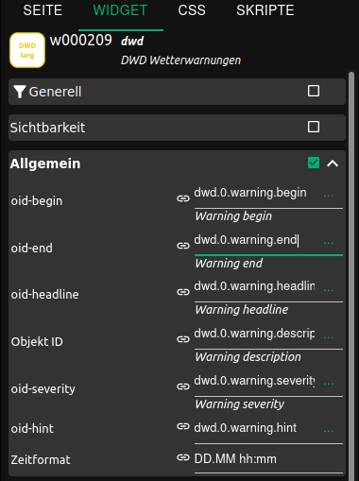Click the link icon for oid-hint

click(x=183, y=426)
